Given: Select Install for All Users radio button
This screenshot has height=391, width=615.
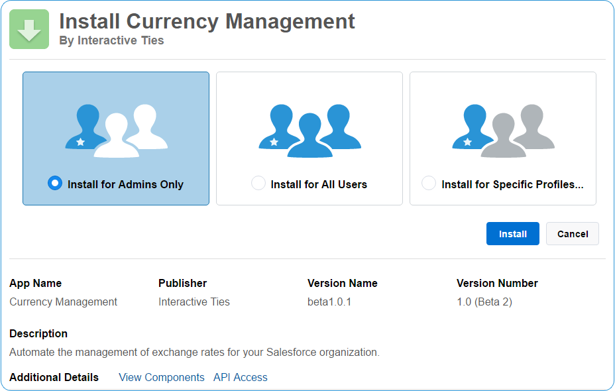Looking at the screenshot, I should pyautogui.click(x=258, y=183).
